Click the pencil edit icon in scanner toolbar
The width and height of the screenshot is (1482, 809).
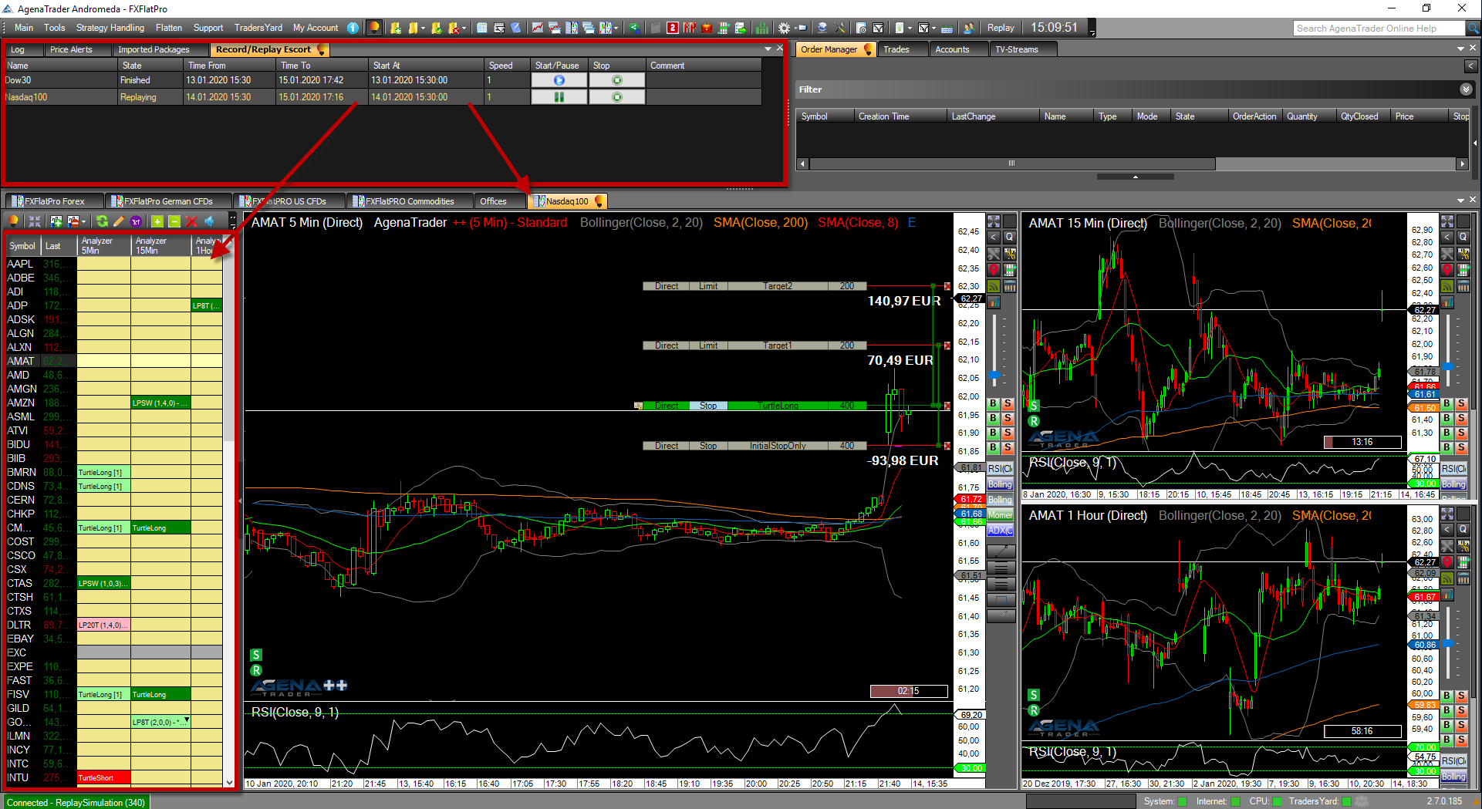click(x=119, y=221)
